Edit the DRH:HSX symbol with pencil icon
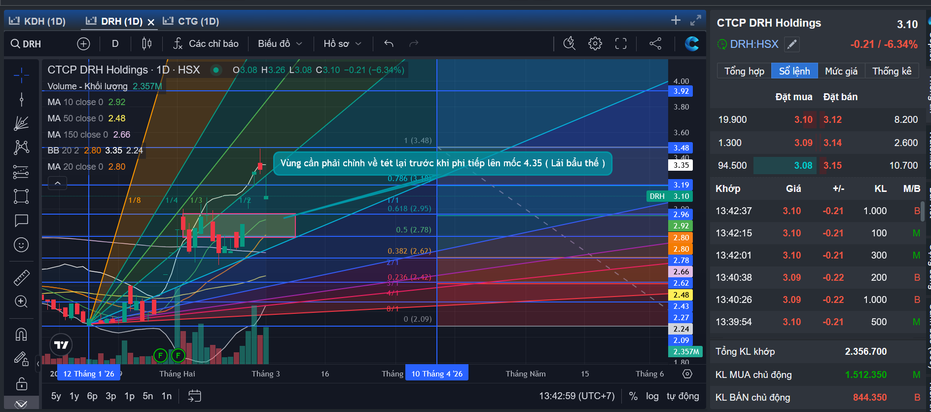The width and height of the screenshot is (931, 412). [x=792, y=44]
